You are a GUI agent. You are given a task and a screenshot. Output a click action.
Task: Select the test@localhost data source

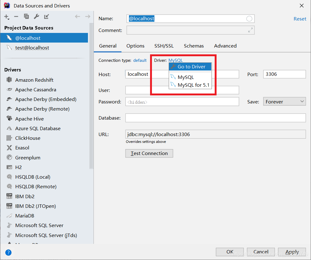tap(44, 48)
